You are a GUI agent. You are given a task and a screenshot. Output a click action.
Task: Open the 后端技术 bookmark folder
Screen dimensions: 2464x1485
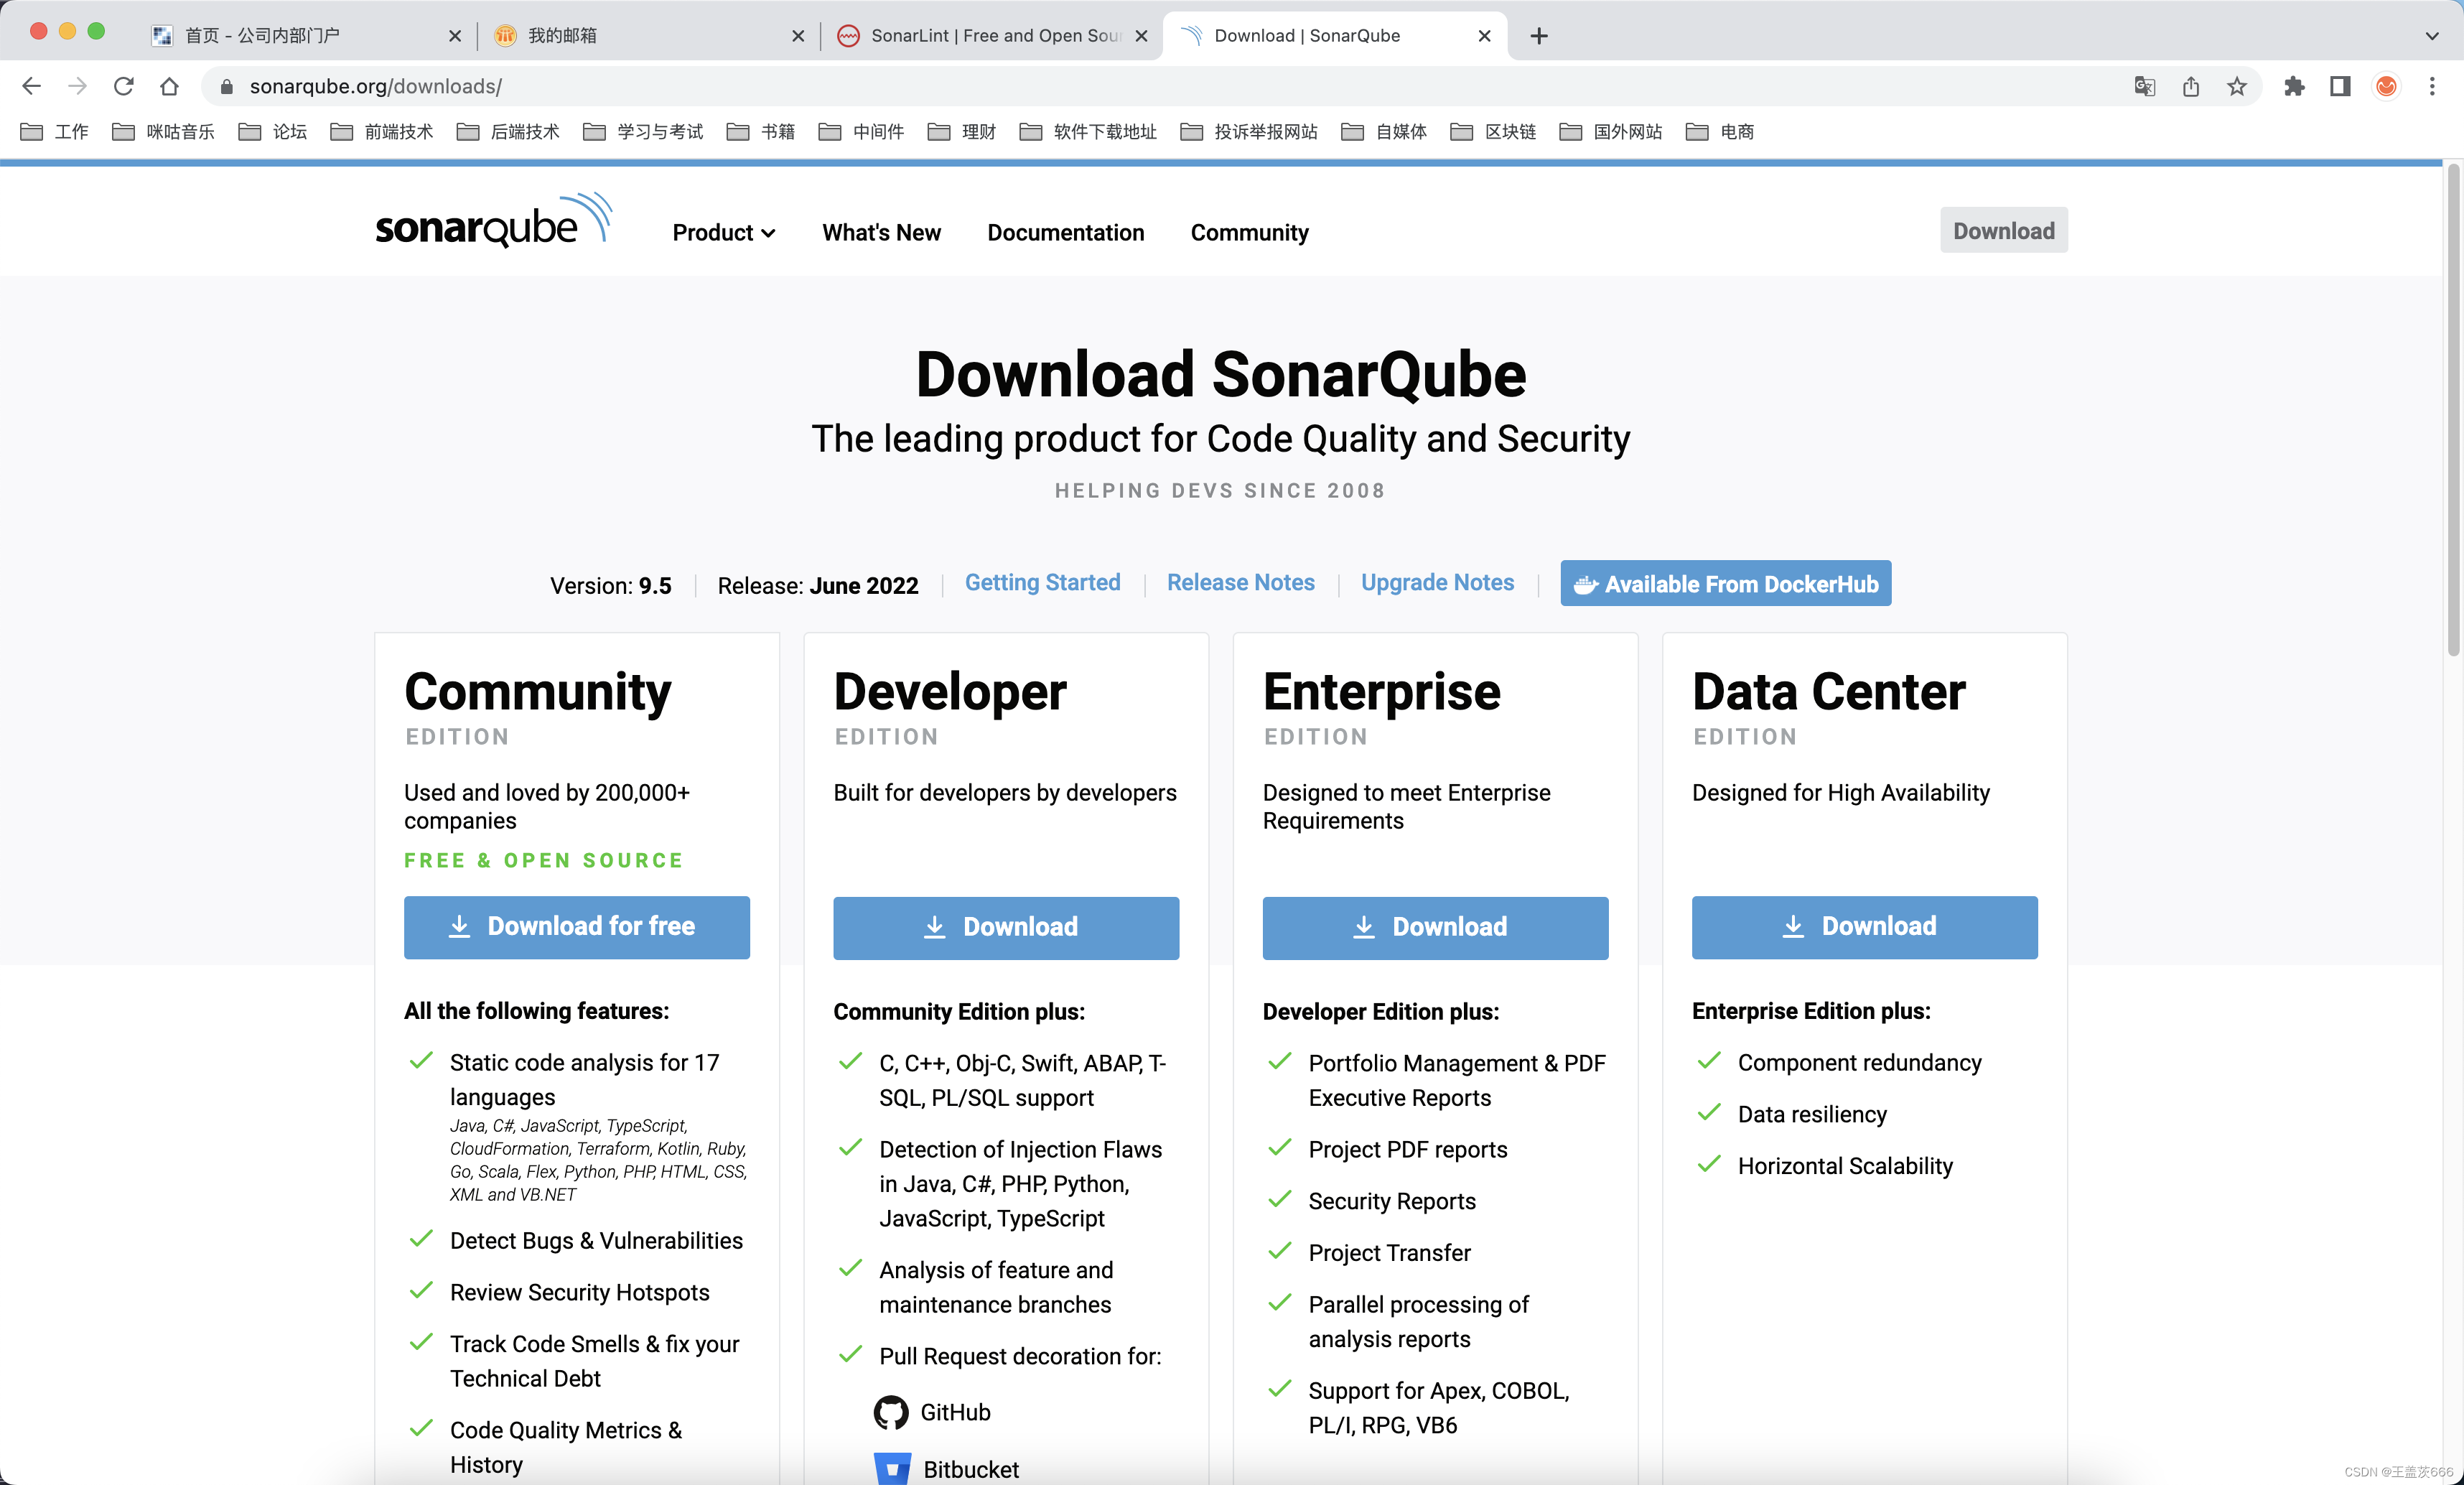[508, 131]
